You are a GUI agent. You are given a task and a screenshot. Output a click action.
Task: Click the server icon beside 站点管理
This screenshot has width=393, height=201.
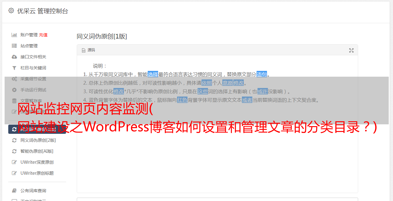point(14,46)
